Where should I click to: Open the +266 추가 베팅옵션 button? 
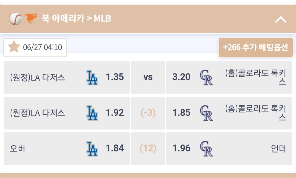pos(256,47)
